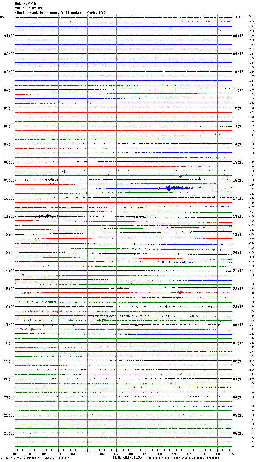256x462 pixels.
Task: Click the '-418' DC offset value
Action: [251, 212]
